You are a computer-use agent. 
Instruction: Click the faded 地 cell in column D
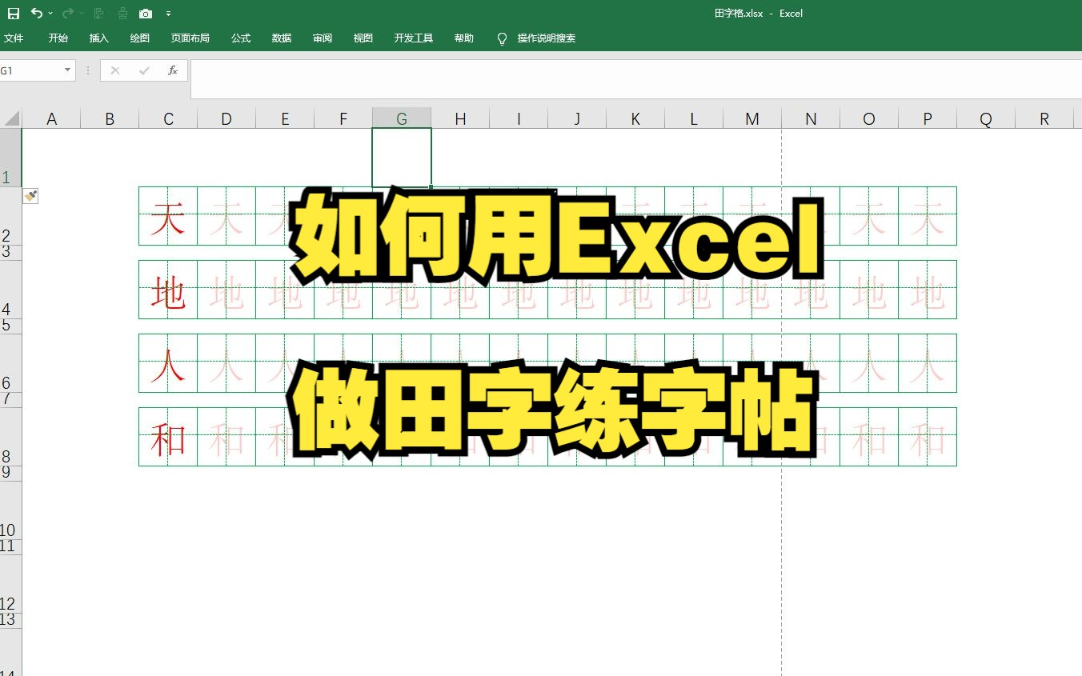[x=226, y=290]
